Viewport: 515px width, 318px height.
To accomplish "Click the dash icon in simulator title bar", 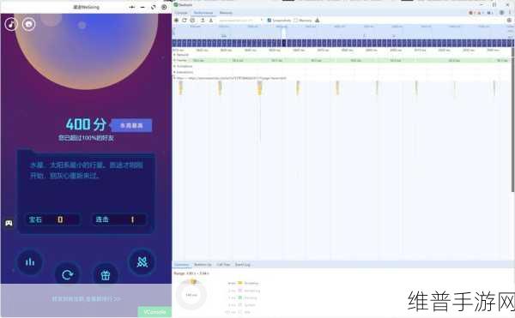I will (142, 7).
